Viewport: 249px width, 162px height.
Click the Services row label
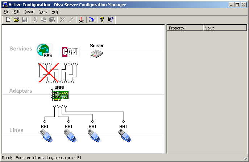(x=21, y=49)
